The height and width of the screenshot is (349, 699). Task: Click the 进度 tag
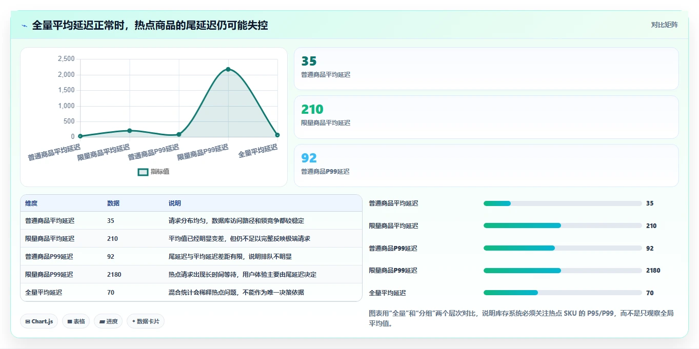[108, 321]
